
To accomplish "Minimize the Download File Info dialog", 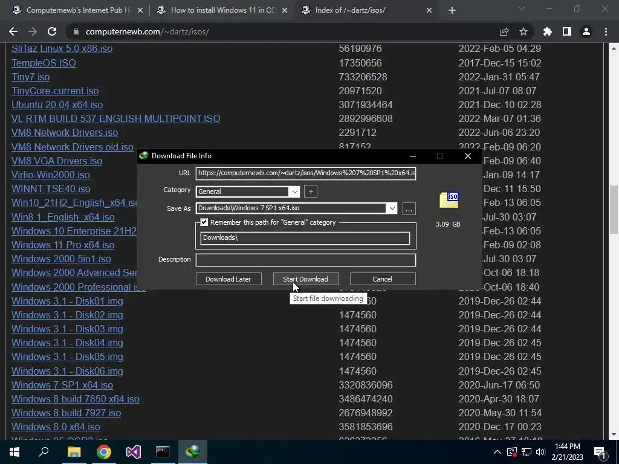I will [x=413, y=156].
